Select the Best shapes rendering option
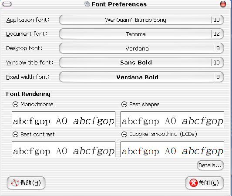 [124, 105]
